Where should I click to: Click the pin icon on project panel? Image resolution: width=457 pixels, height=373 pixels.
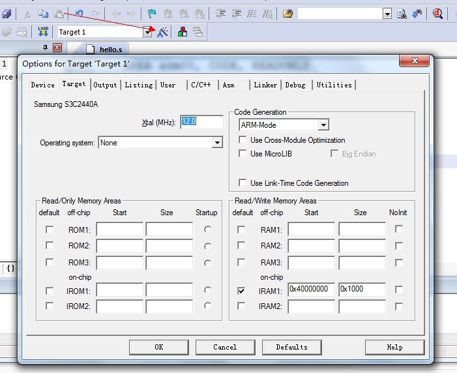(45, 47)
